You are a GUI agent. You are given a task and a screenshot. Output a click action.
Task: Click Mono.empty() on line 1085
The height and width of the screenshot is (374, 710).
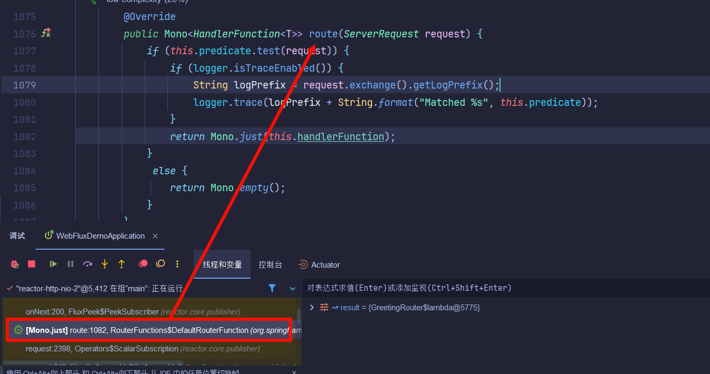tap(245, 188)
